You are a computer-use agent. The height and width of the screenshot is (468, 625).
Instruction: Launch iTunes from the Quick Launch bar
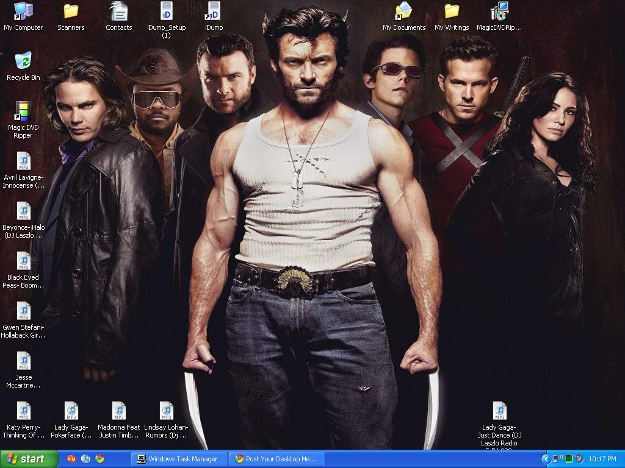tap(85, 459)
